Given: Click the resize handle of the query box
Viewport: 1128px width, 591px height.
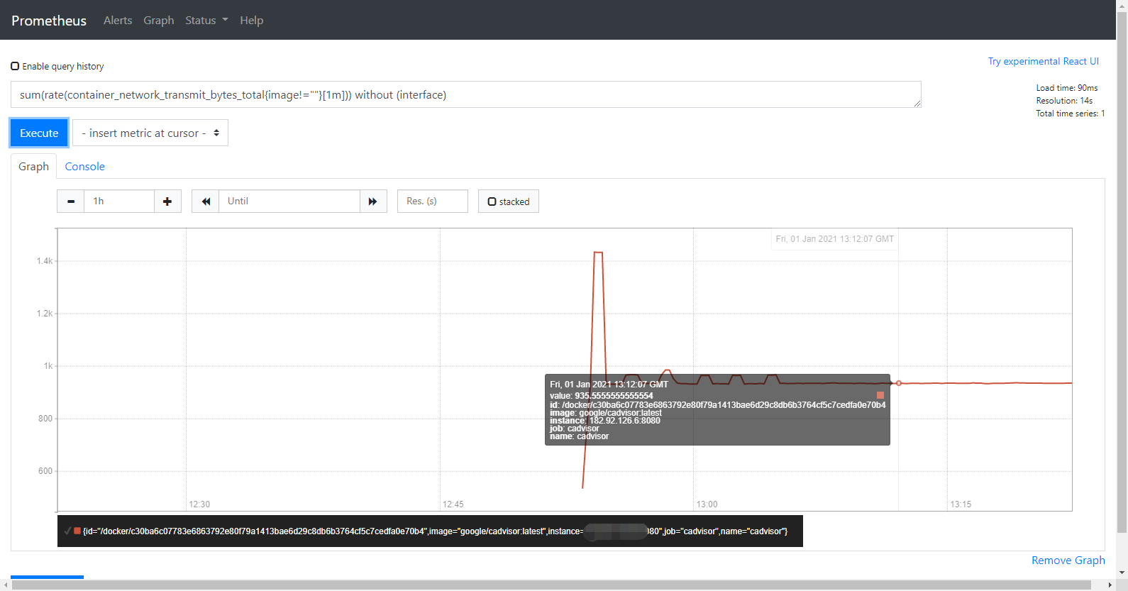Looking at the screenshot, I should pos(917,104).
